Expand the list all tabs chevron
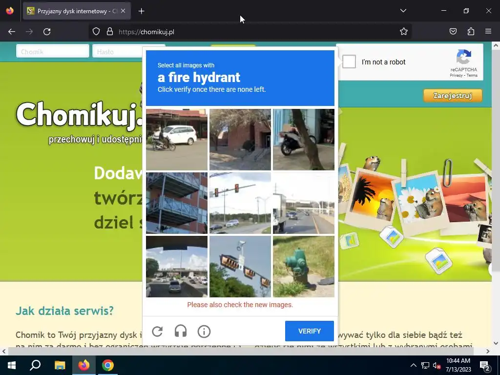 tap(403, 11)
